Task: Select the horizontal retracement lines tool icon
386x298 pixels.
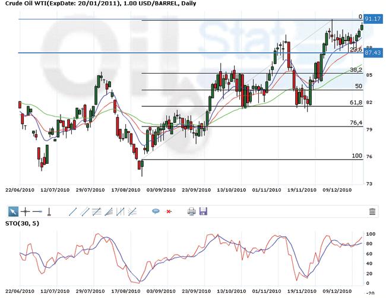Action: point(96,211)
